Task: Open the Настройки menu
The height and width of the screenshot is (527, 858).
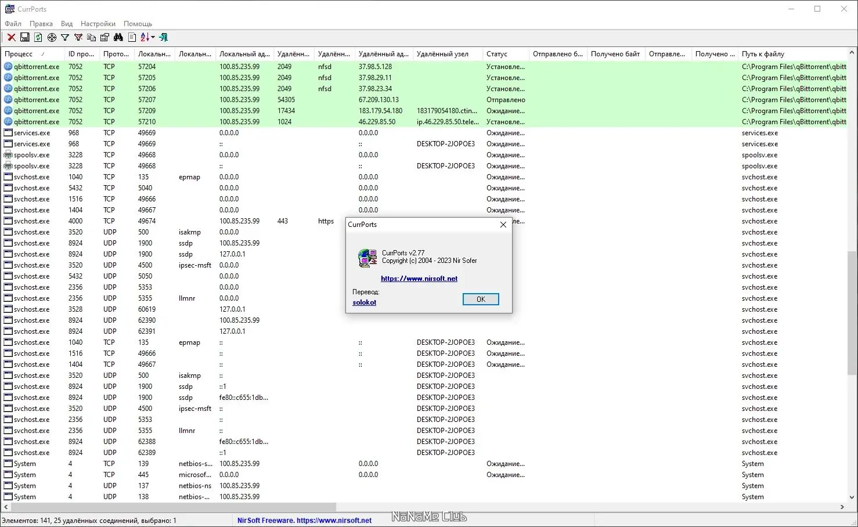Action: (x=98, y=24)
